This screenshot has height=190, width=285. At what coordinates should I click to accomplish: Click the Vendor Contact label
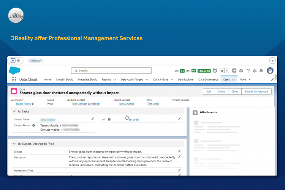[180, 100]
